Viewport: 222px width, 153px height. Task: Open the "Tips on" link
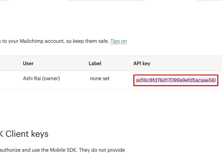coord(119,41)
